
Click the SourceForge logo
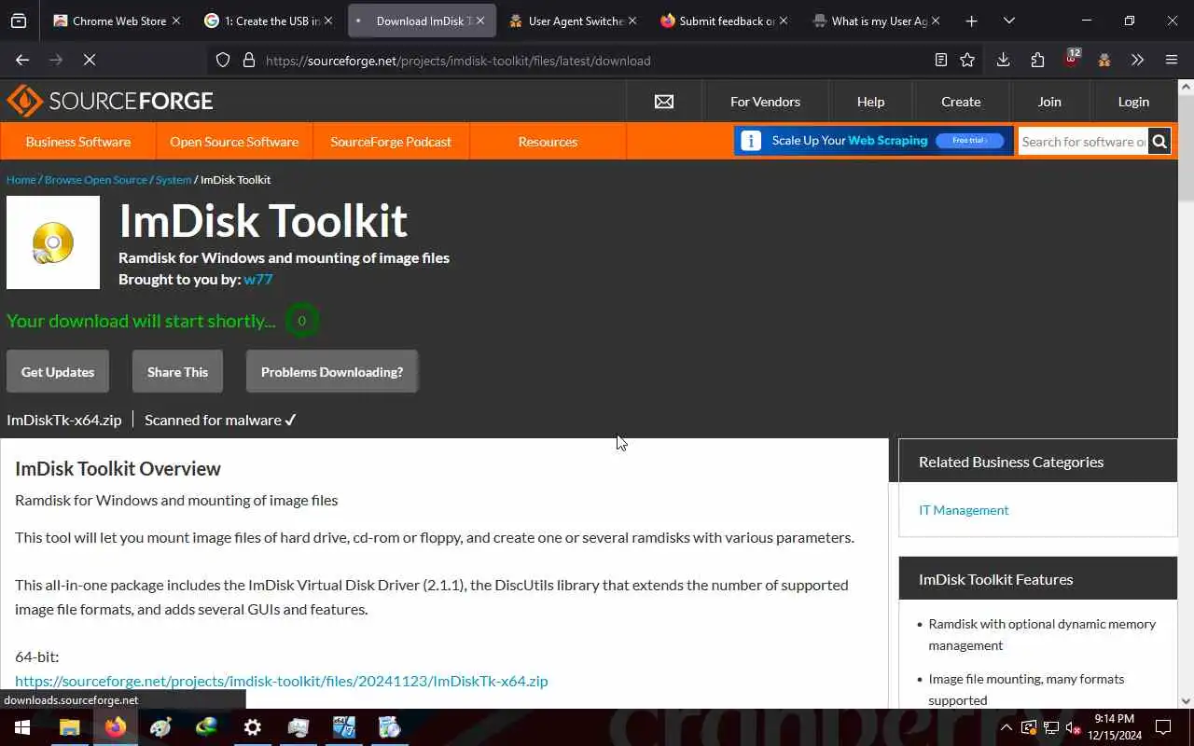click(x=110, y=101)
